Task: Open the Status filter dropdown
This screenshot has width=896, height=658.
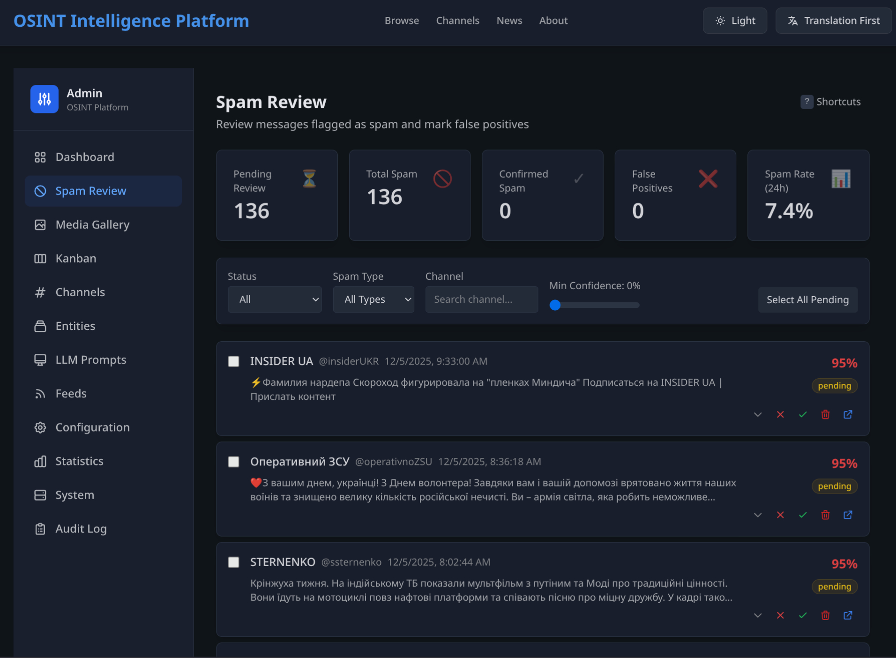Action: pos(275,299)
